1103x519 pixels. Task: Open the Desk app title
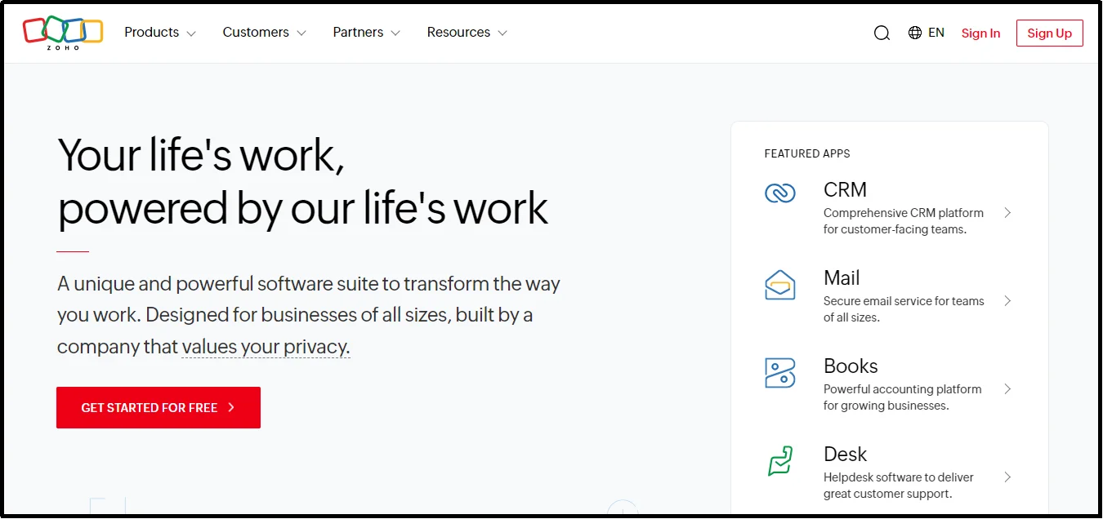[x=845, y=454]
